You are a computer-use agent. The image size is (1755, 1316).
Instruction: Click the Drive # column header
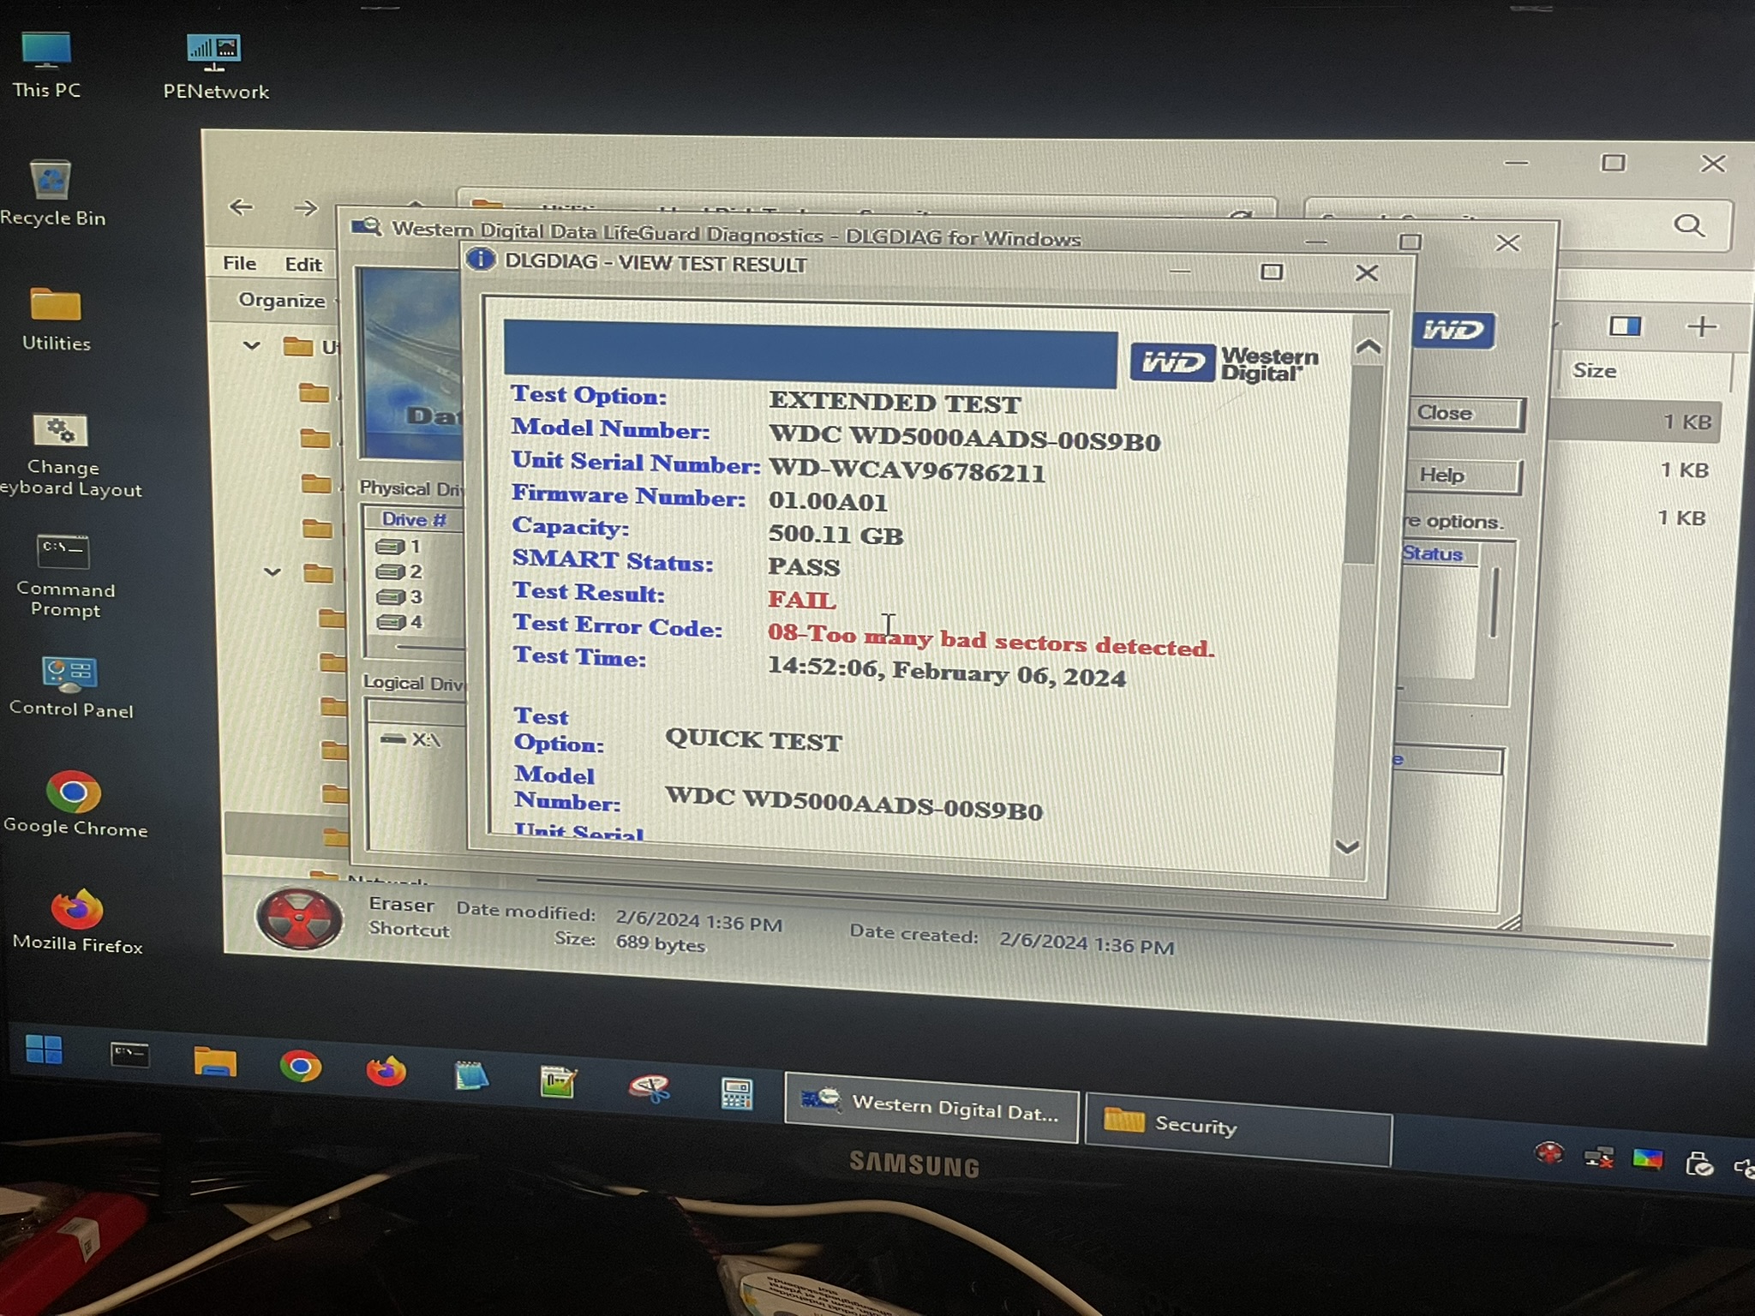tap(414, 519)
